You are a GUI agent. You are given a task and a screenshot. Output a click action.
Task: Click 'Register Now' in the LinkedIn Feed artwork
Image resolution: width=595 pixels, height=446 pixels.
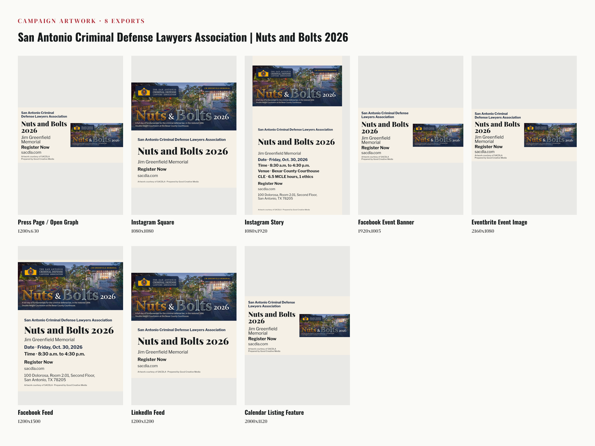click(x=152, y=359)
